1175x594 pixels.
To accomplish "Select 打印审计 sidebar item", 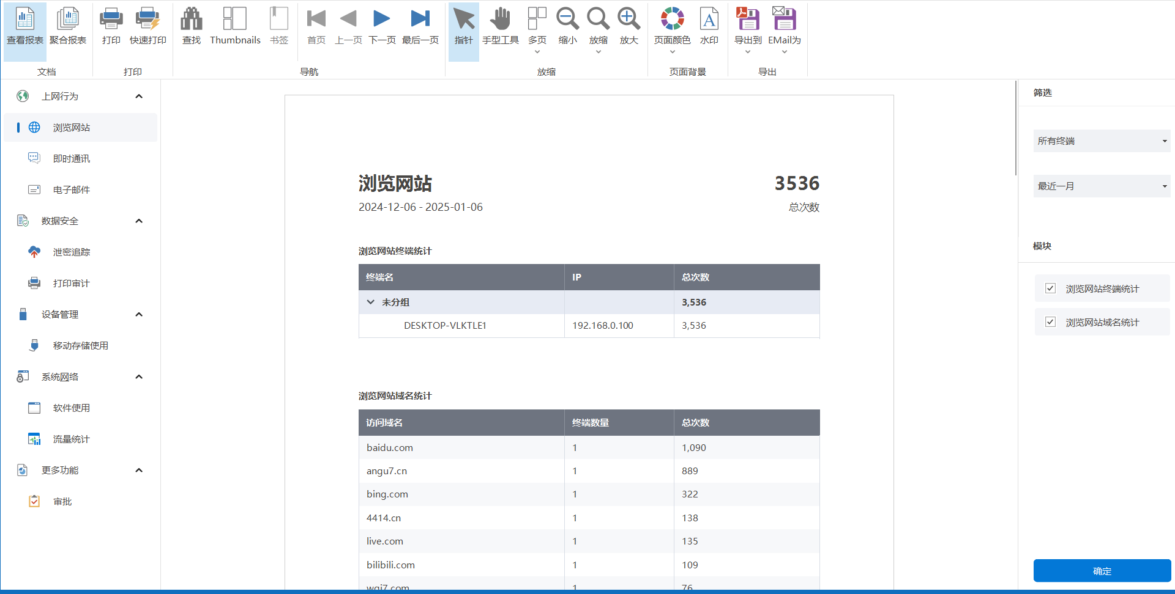I will (71, 284).
